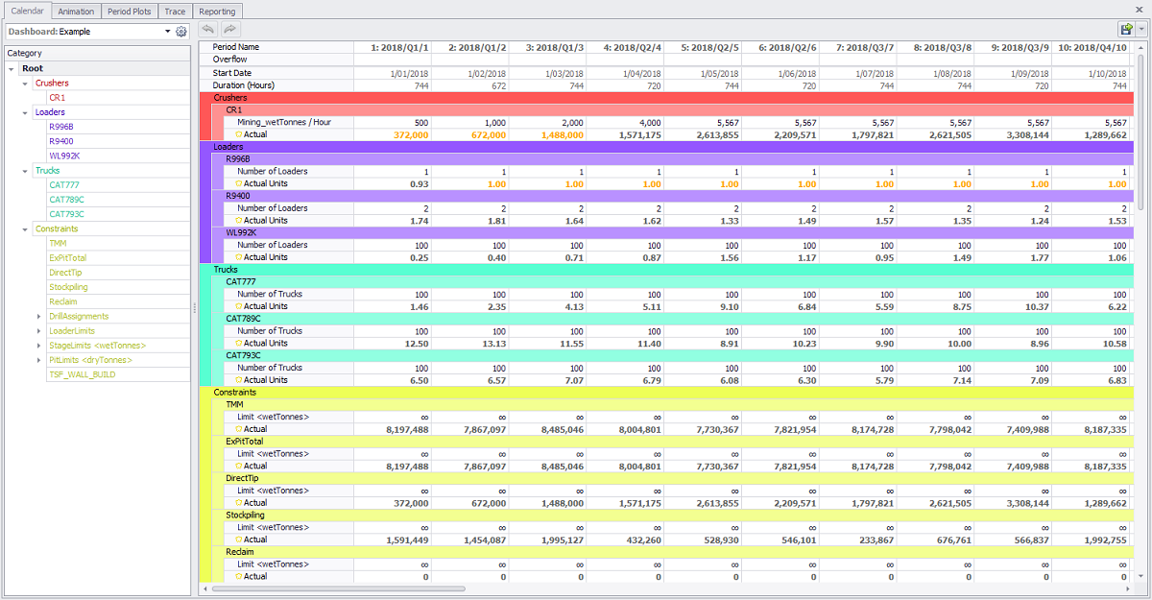Select TSF_WALL_BUILD in the category tree
The image size is (1152, 600).
pos(84,374)
